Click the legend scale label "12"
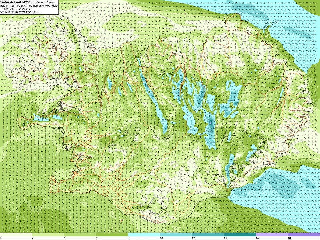 point(193,238)
